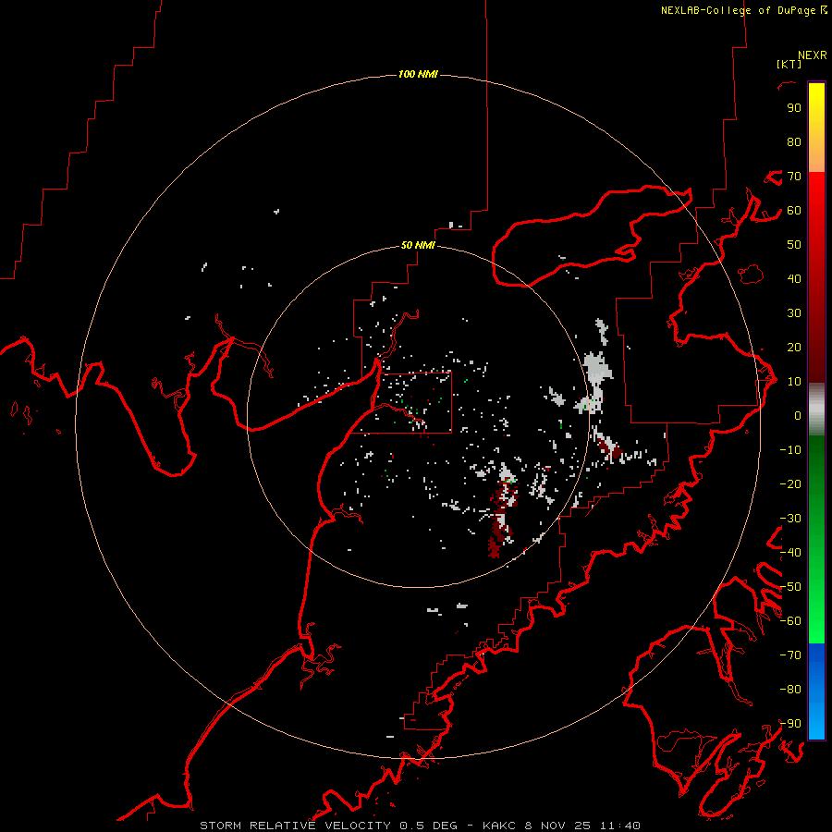The image size is (832, 832).
Task: Click the -10 value on the velocity scale
Action: 790,450
